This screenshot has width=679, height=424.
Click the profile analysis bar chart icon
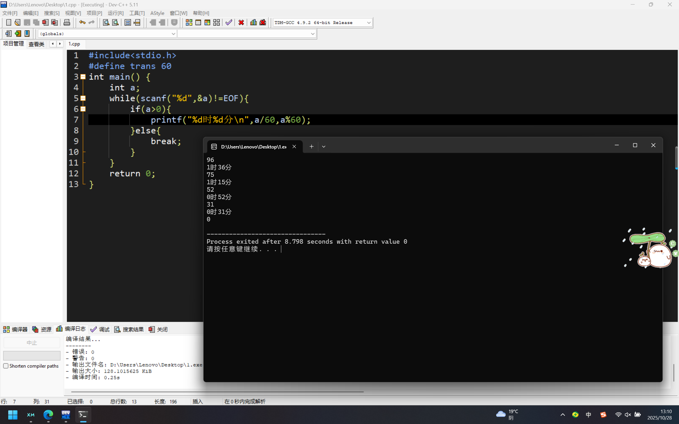(x=253, y=23)
